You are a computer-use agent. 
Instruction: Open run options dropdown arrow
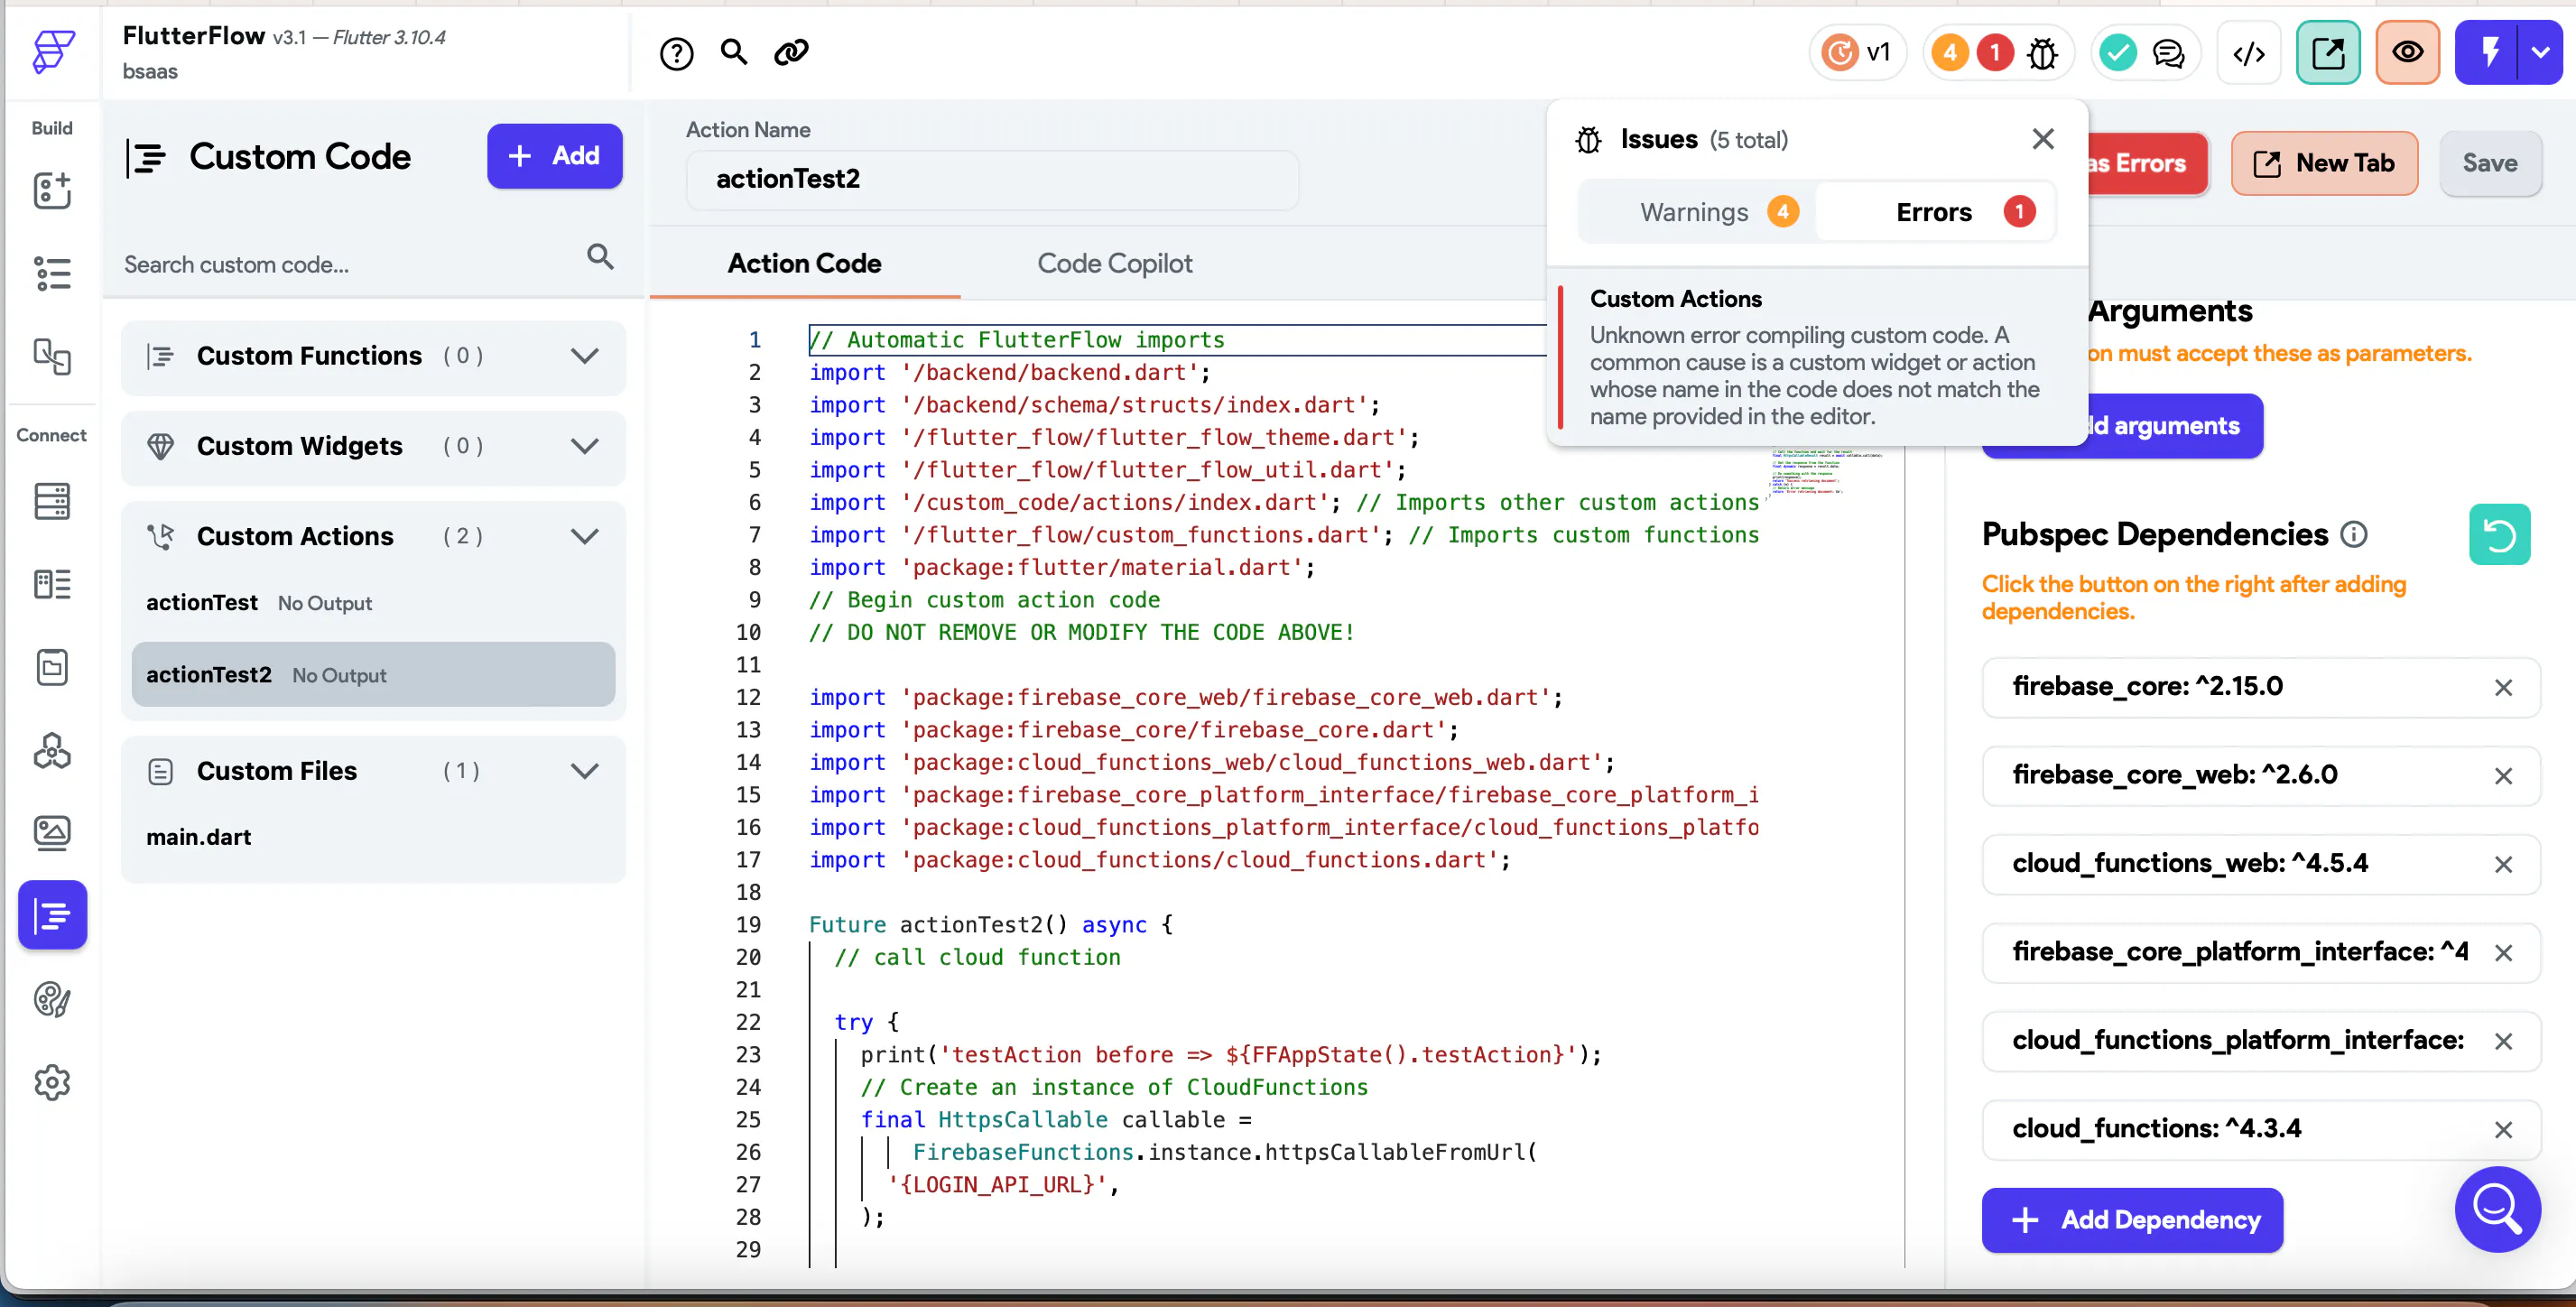pos(2540,52)
